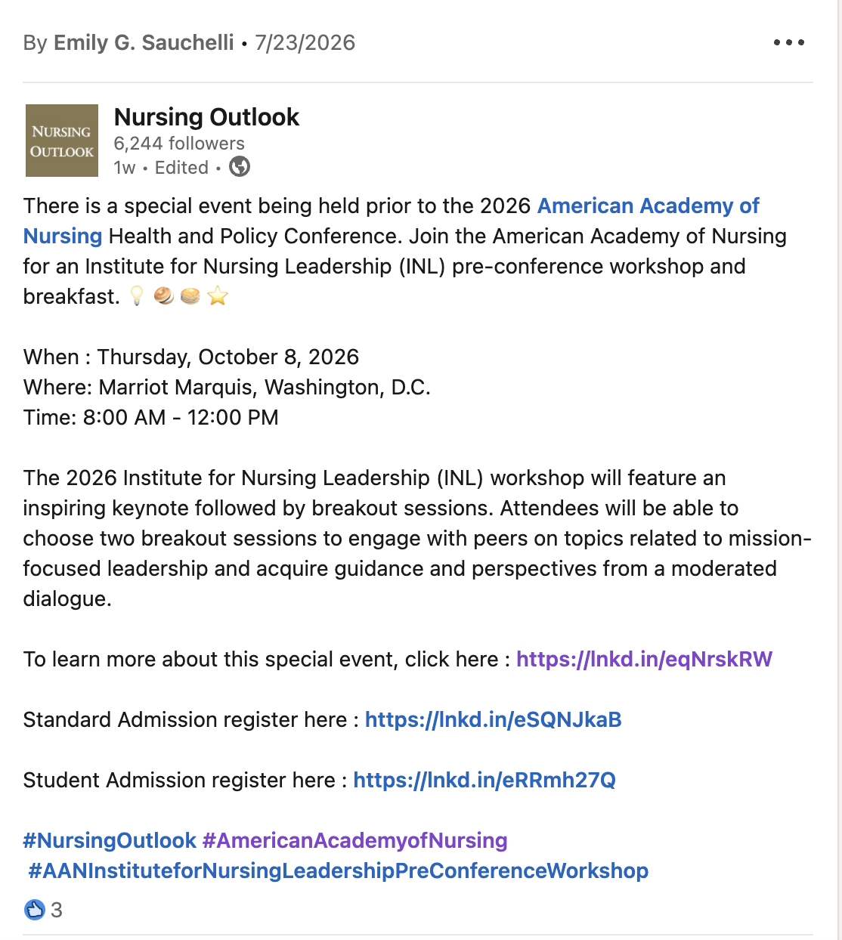
Task: Click the bagel emoji
Action: point(164,295)
